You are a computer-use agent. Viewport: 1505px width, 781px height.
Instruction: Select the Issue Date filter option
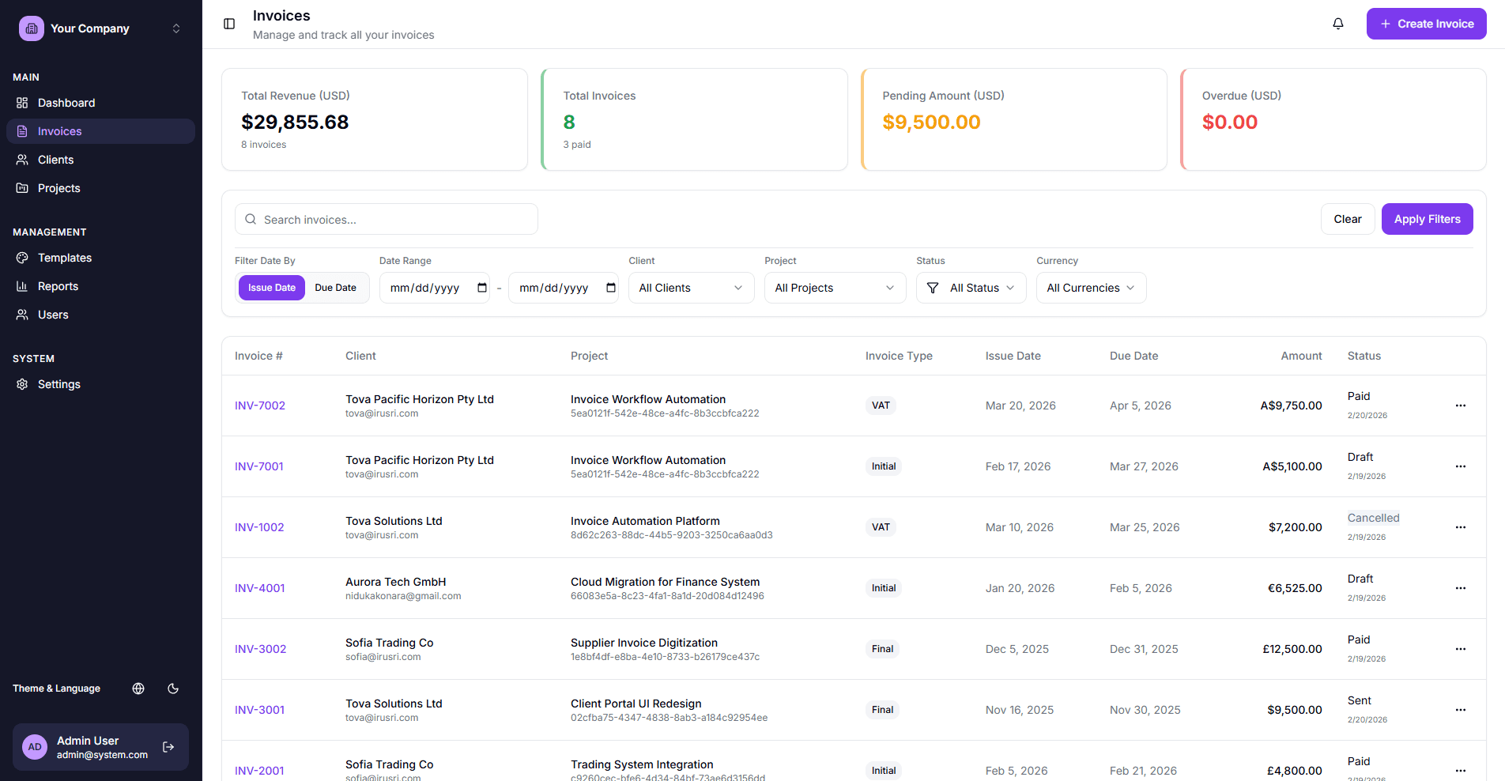[271, 288]
